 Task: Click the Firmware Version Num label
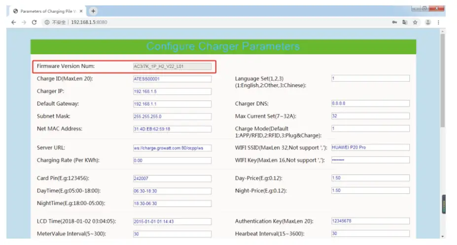click(66, 66)
